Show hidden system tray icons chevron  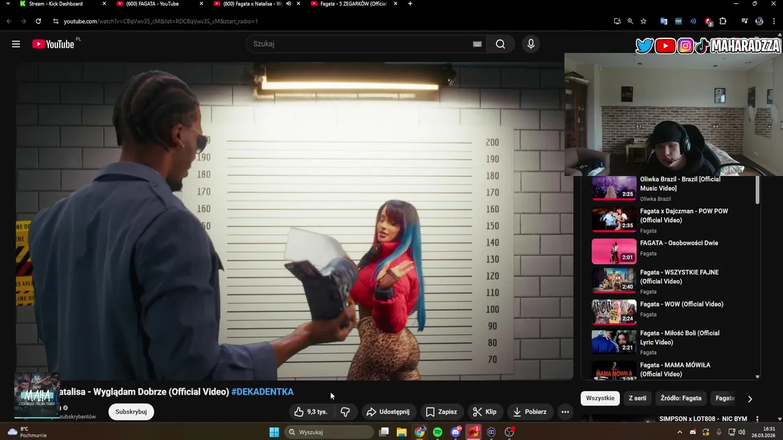[x=680, y=432]
